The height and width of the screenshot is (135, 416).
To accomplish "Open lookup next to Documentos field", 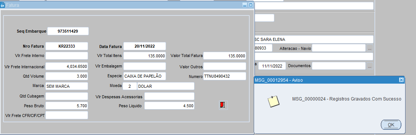I will (370, 66).
